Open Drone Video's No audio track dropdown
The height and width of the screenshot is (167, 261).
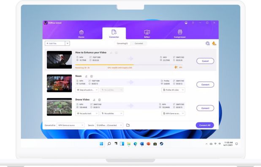click(x=87, y=114)
